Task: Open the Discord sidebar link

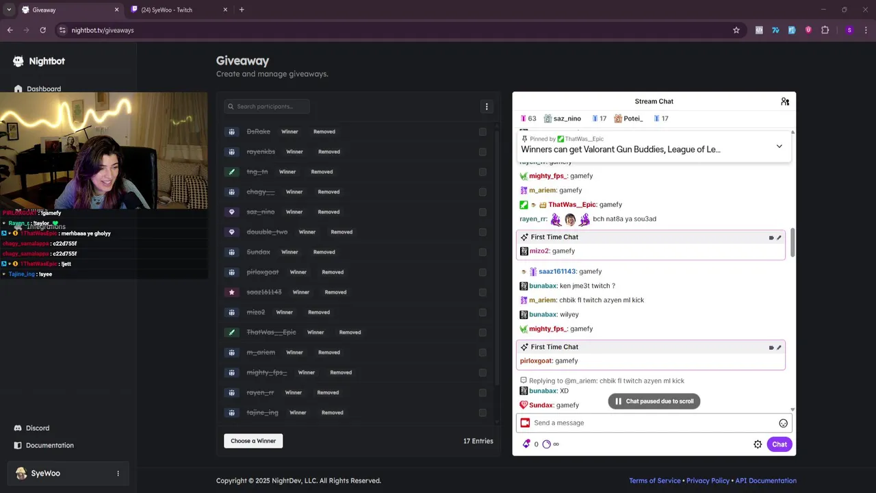Action: (x=31, y=428)
